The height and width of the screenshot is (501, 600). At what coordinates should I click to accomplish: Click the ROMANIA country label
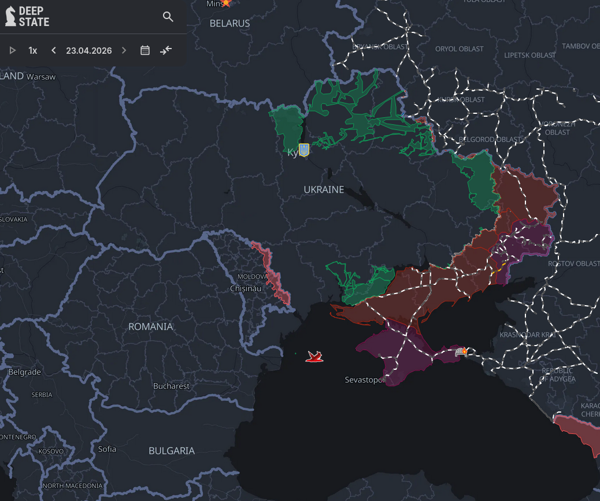tap(151, 326)
